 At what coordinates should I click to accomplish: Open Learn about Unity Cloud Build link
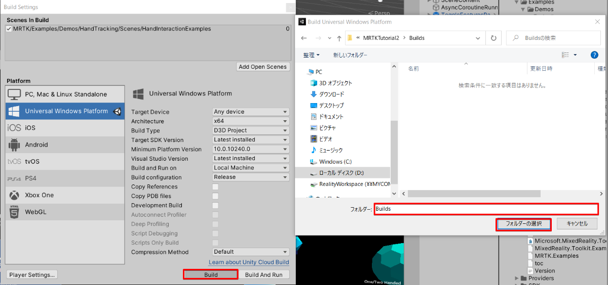(249, 262)
